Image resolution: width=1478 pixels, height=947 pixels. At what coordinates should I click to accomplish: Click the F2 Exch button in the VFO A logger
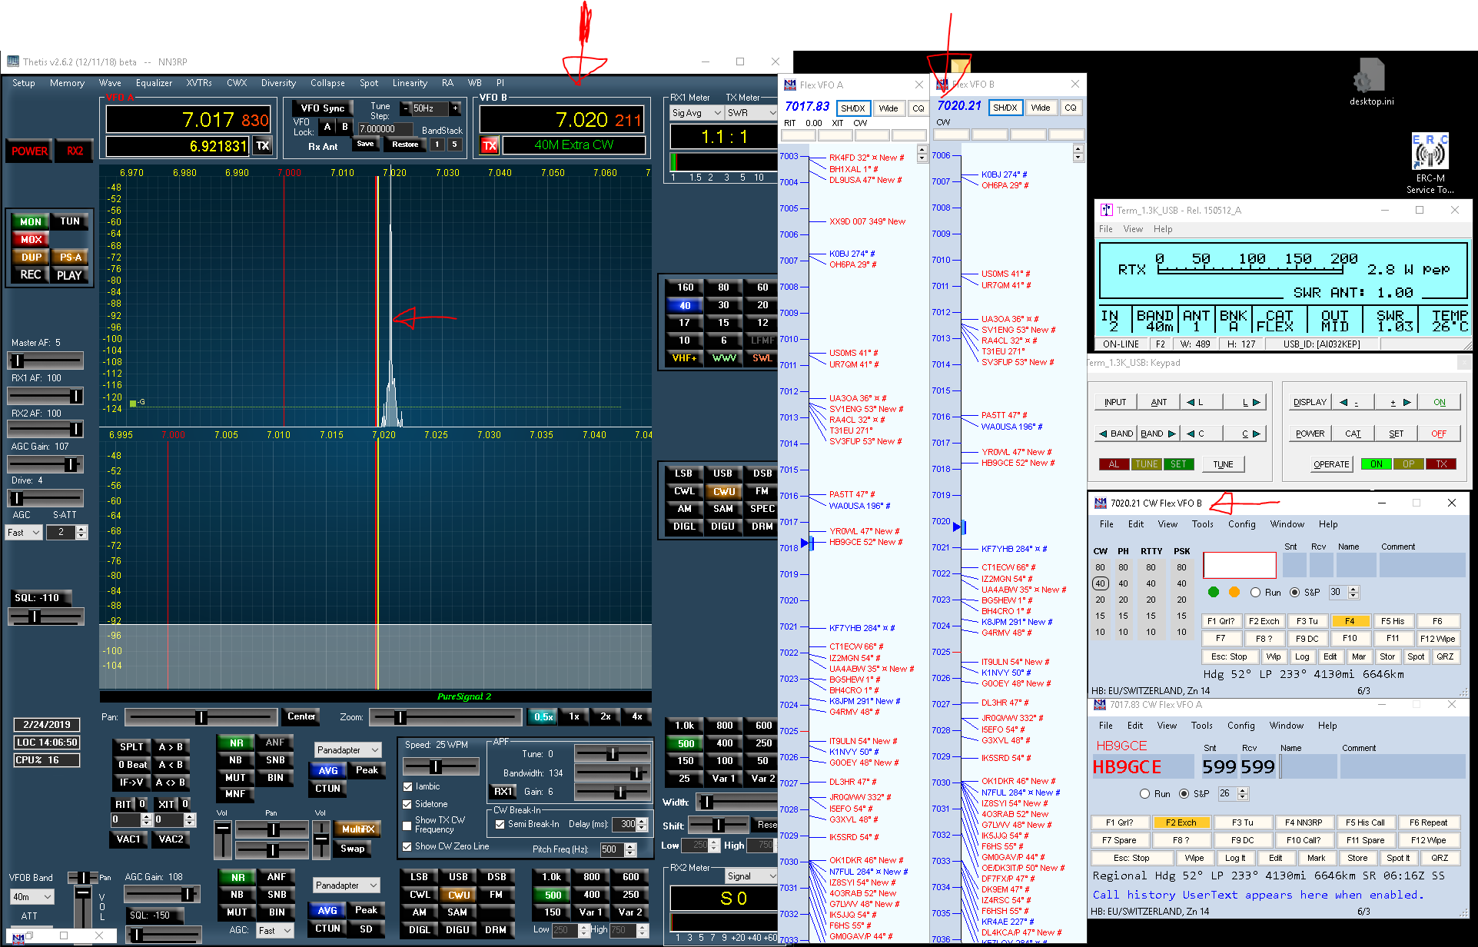[x=1181, y=822]
